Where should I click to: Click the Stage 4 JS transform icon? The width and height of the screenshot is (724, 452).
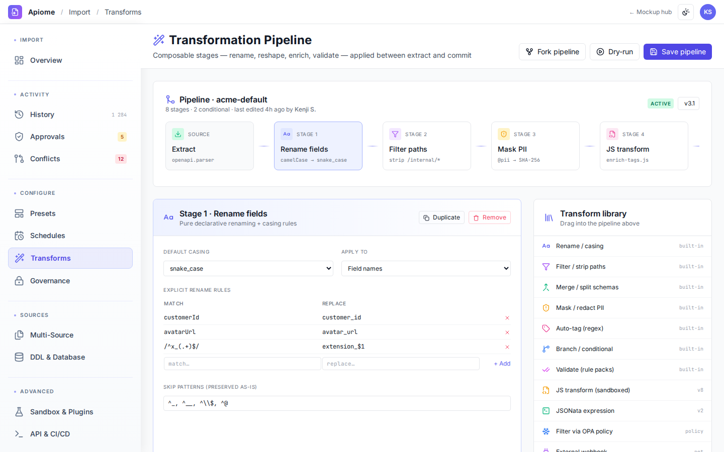coord(612,134)
